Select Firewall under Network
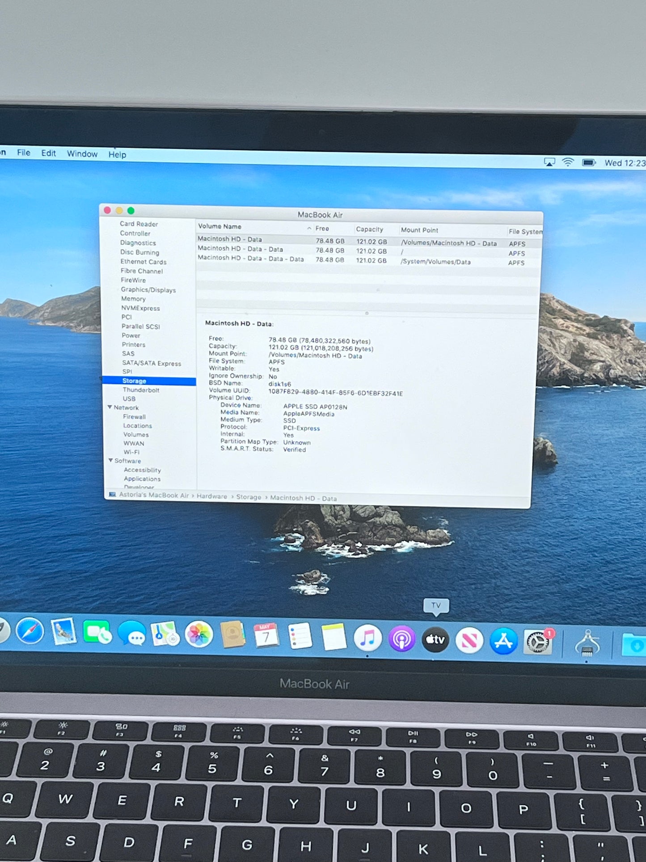The image size is (646, 862). pos(134,416)
